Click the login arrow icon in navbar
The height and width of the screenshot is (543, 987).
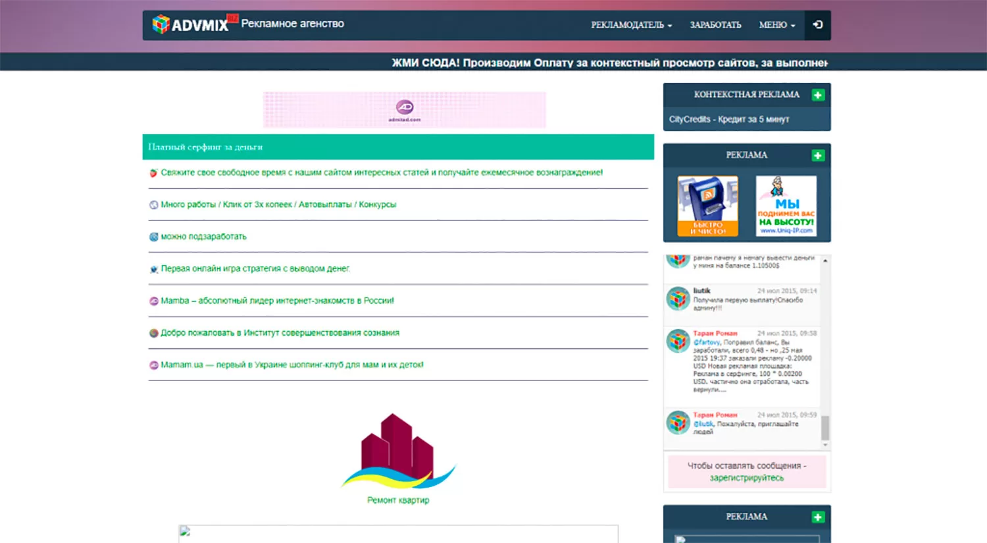[x=818, y=25]
